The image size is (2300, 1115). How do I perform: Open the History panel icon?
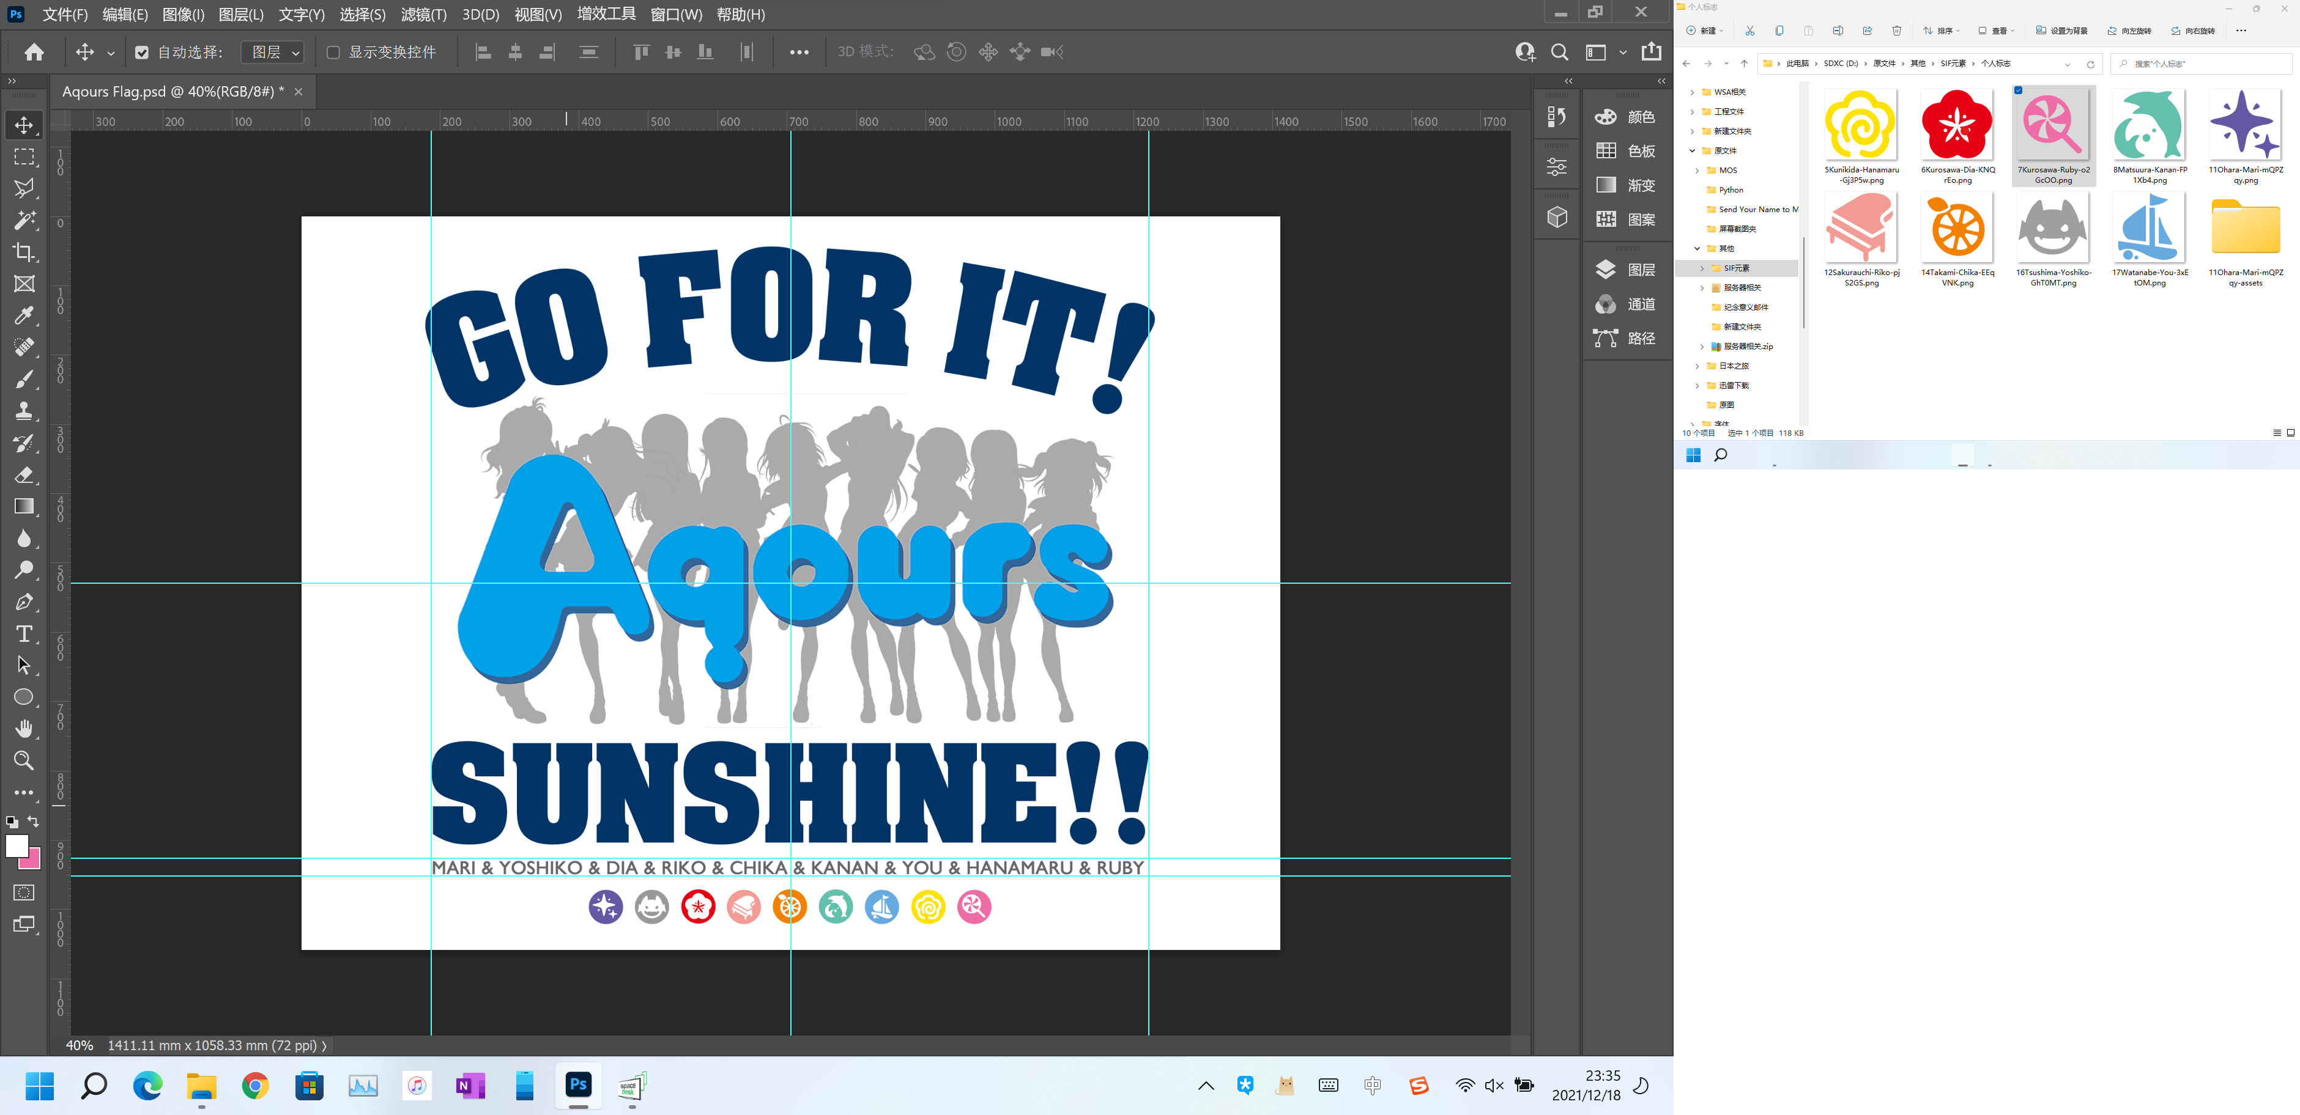tap(1557, 116)
